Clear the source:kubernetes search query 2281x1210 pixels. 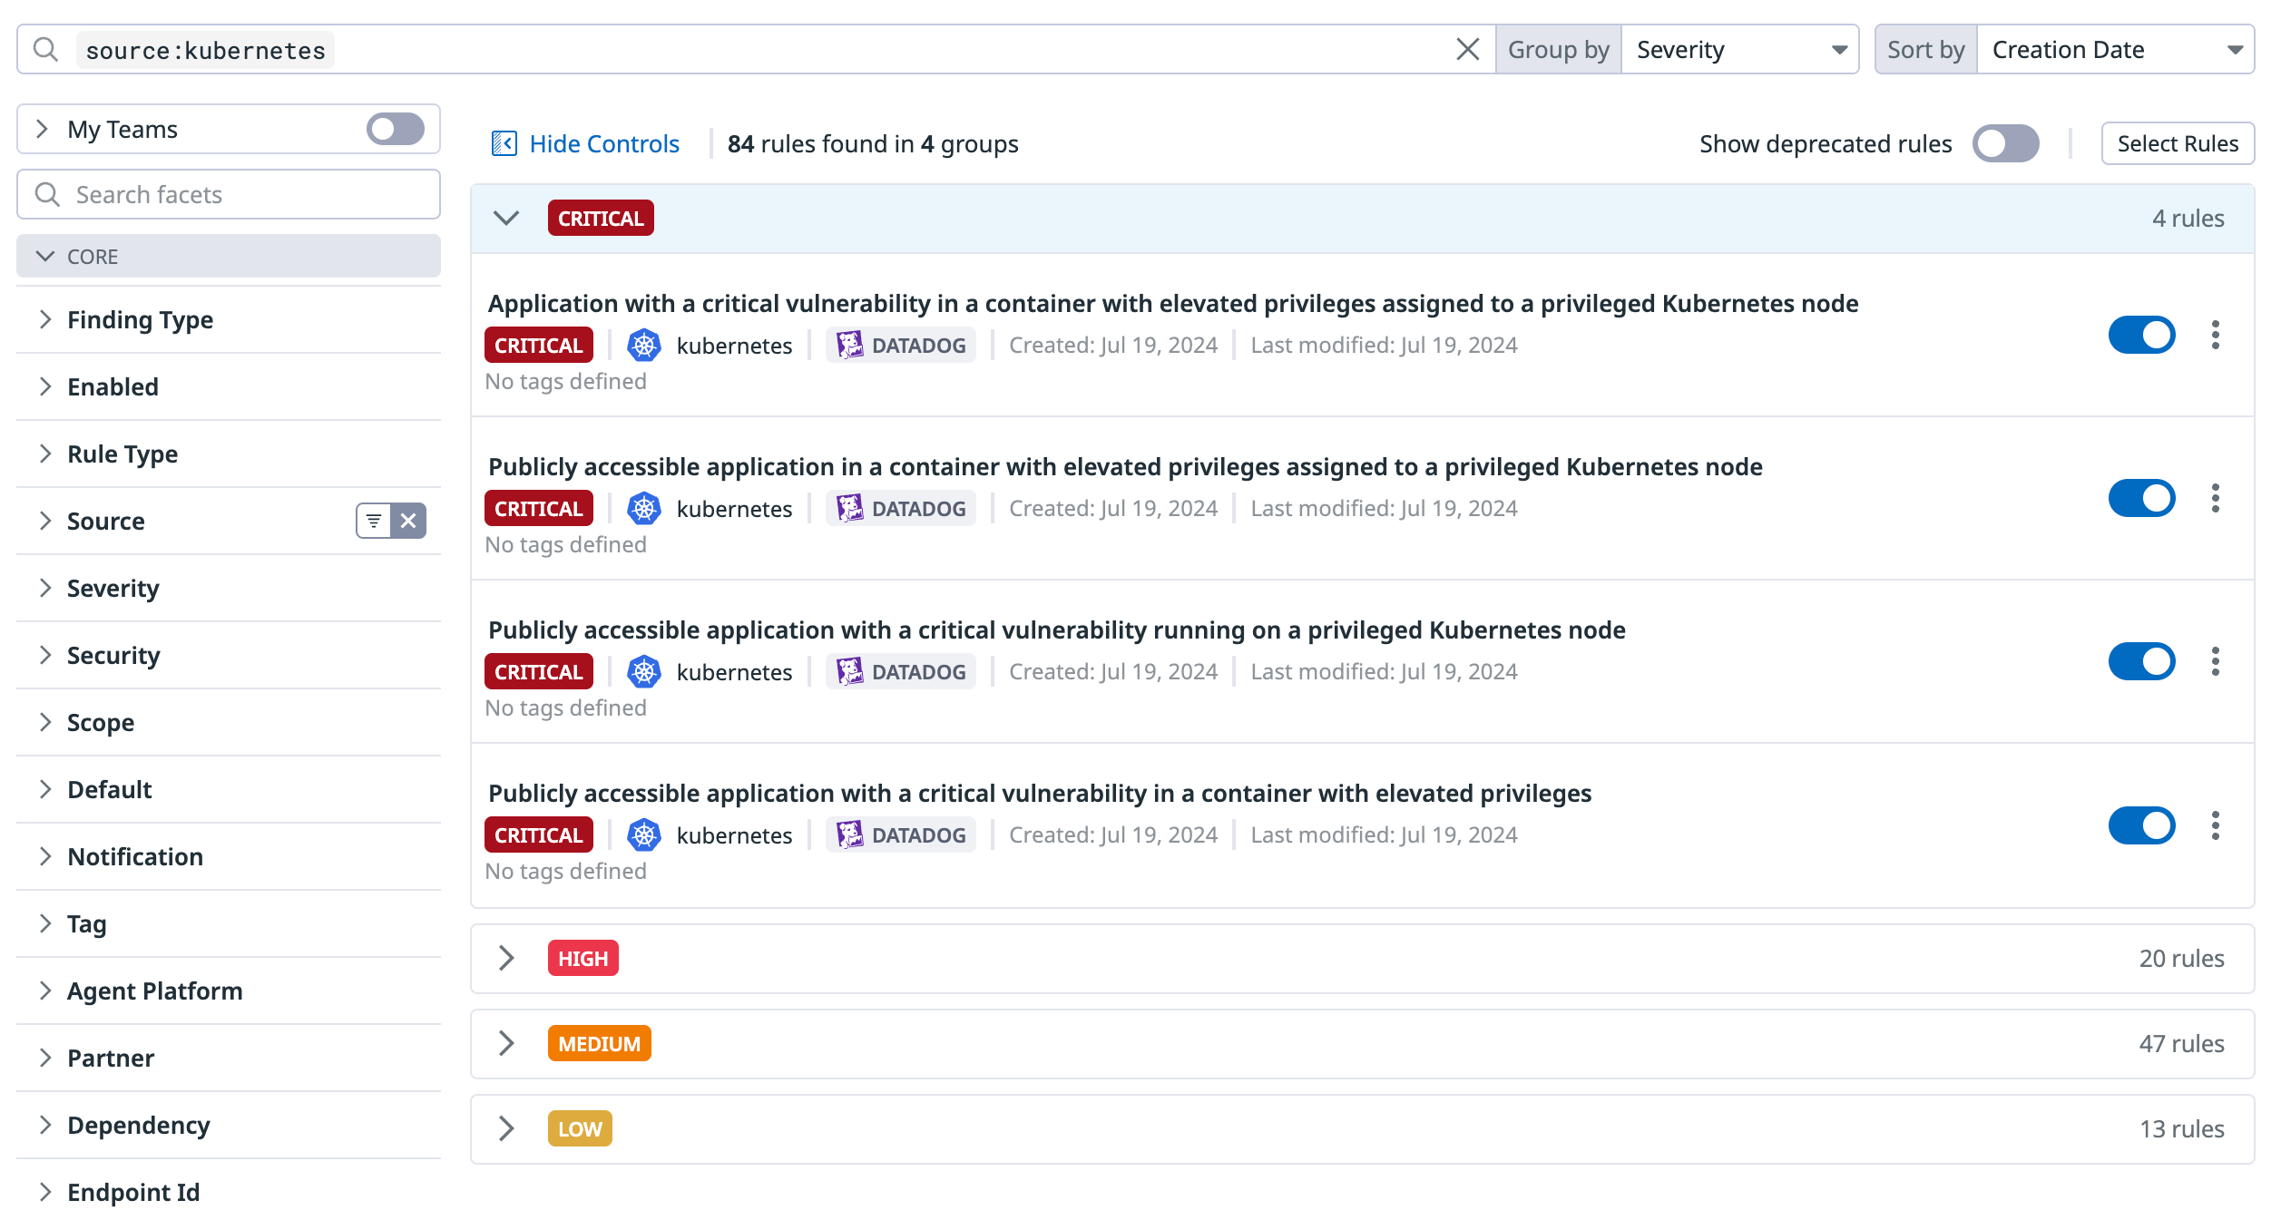tap(1467, 49)
